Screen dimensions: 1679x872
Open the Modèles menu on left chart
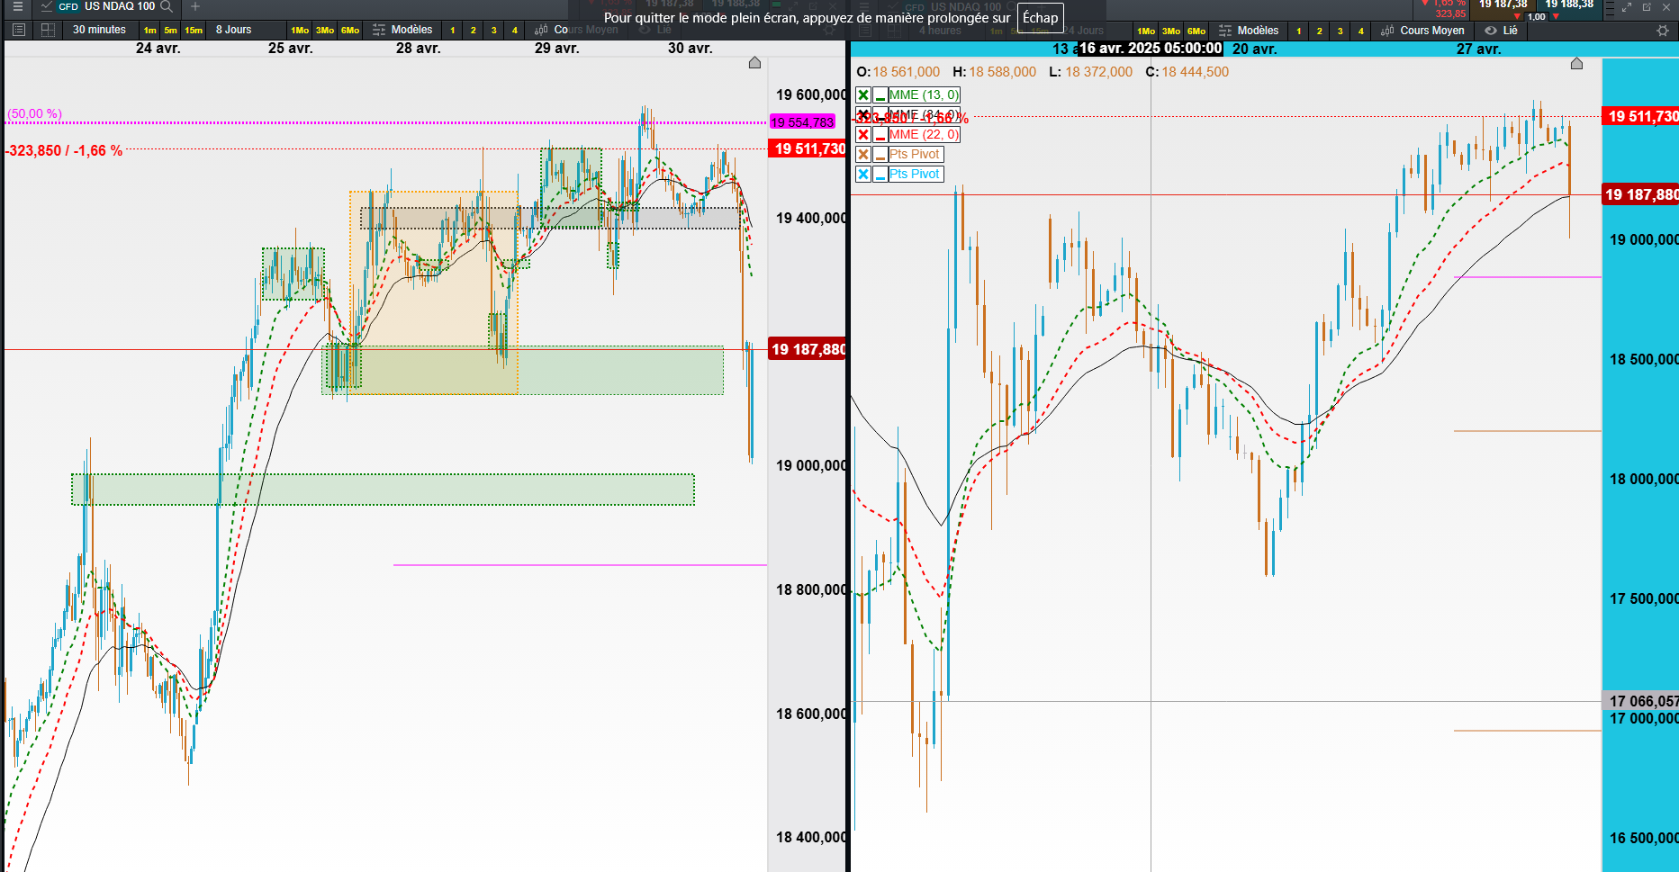coord(402,30)
